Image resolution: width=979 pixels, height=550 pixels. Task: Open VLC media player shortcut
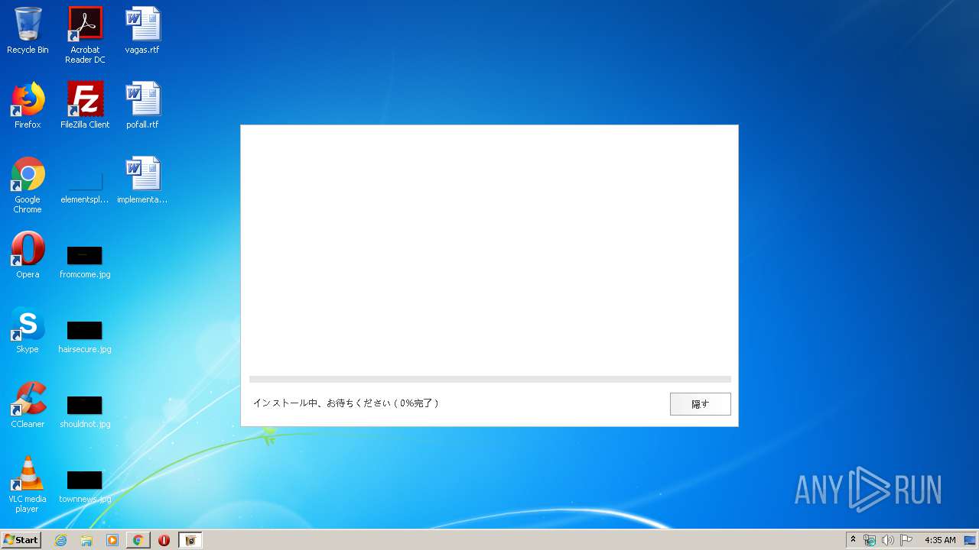(28, 484)
